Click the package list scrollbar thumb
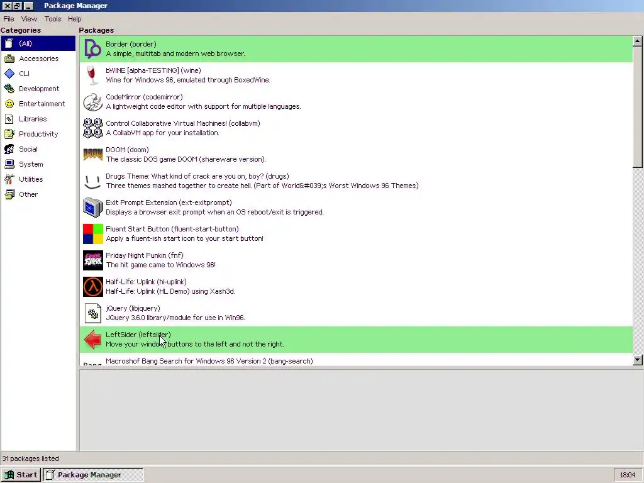This screenshot has width=644, height=483. click(638, 107)
